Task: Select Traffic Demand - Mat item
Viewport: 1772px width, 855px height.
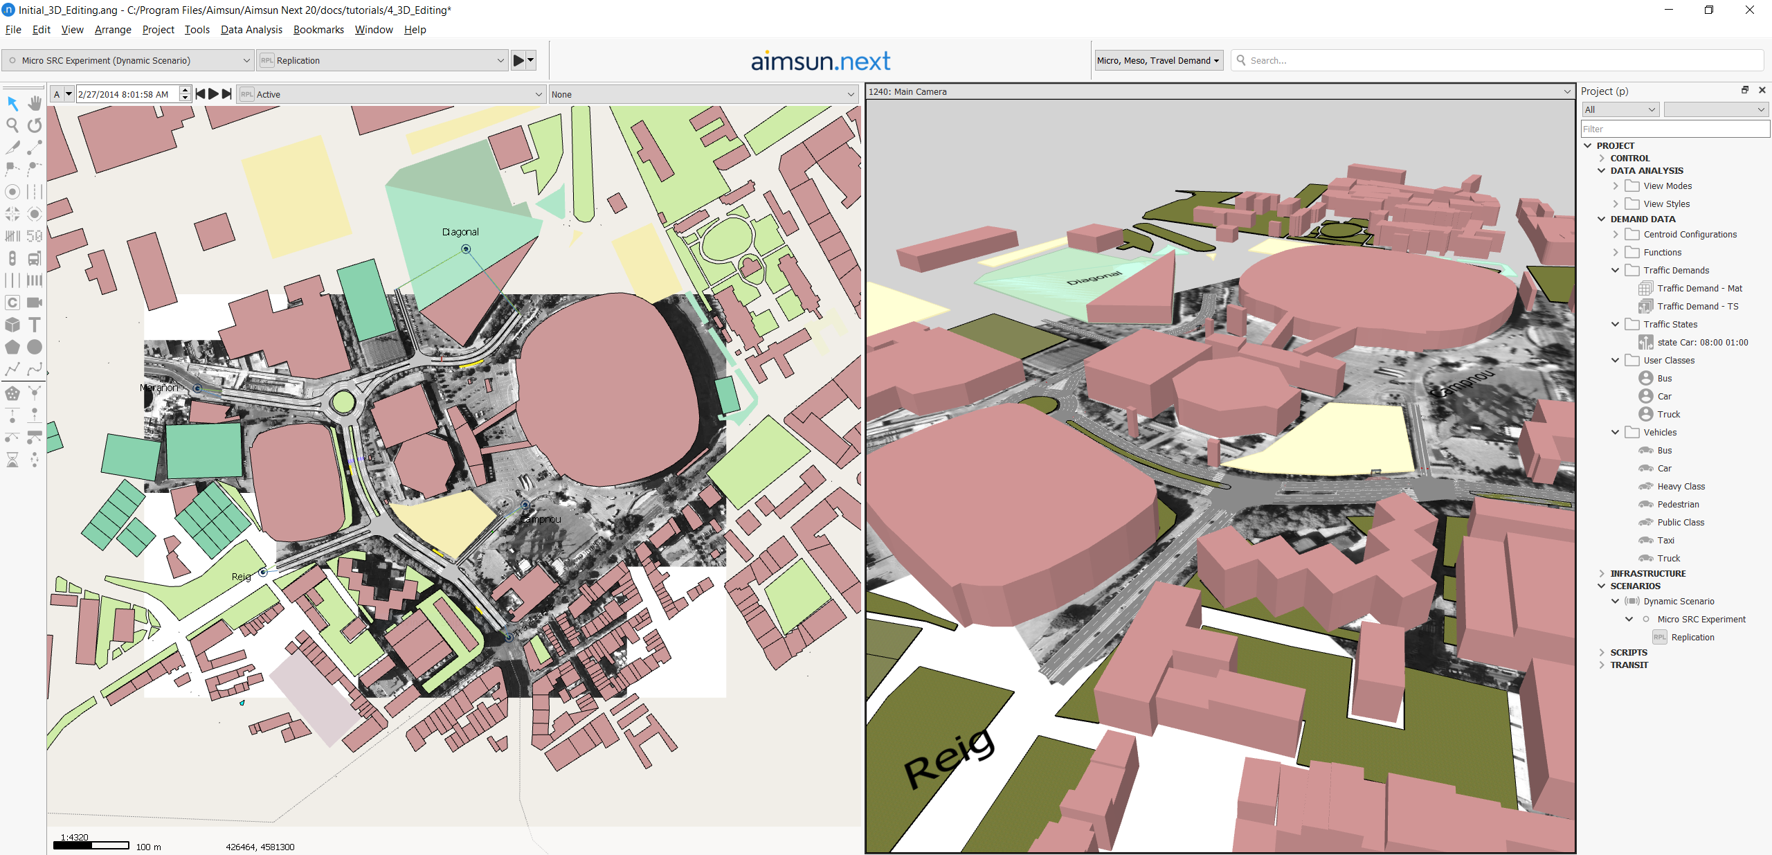Action: (1699, 288)
